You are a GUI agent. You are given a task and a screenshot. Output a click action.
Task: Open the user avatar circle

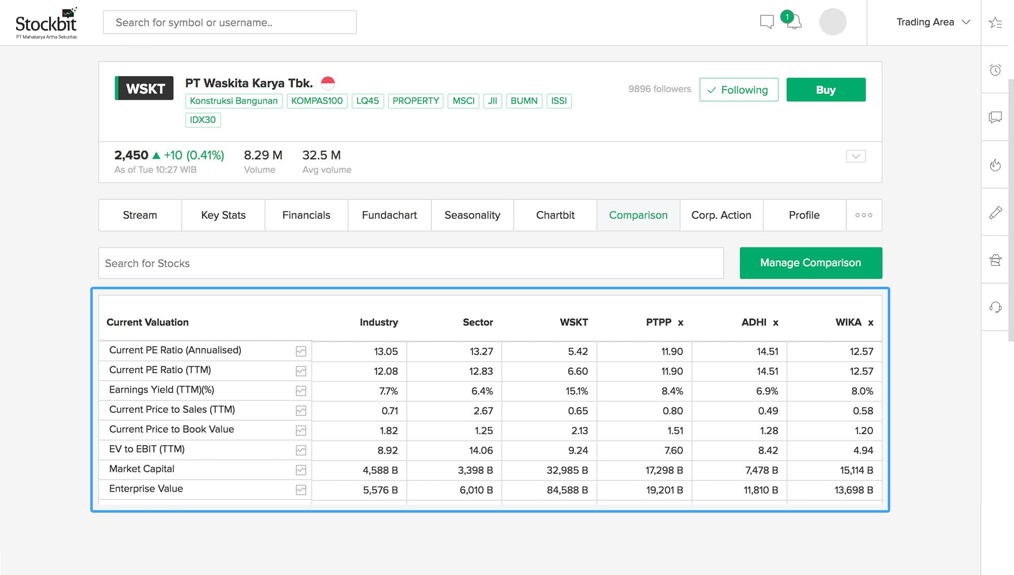(x=832, y=22)
